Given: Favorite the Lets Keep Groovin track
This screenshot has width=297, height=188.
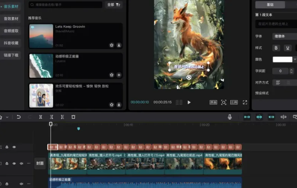Looking at the screenshot, I should click(x=112, y=45).
